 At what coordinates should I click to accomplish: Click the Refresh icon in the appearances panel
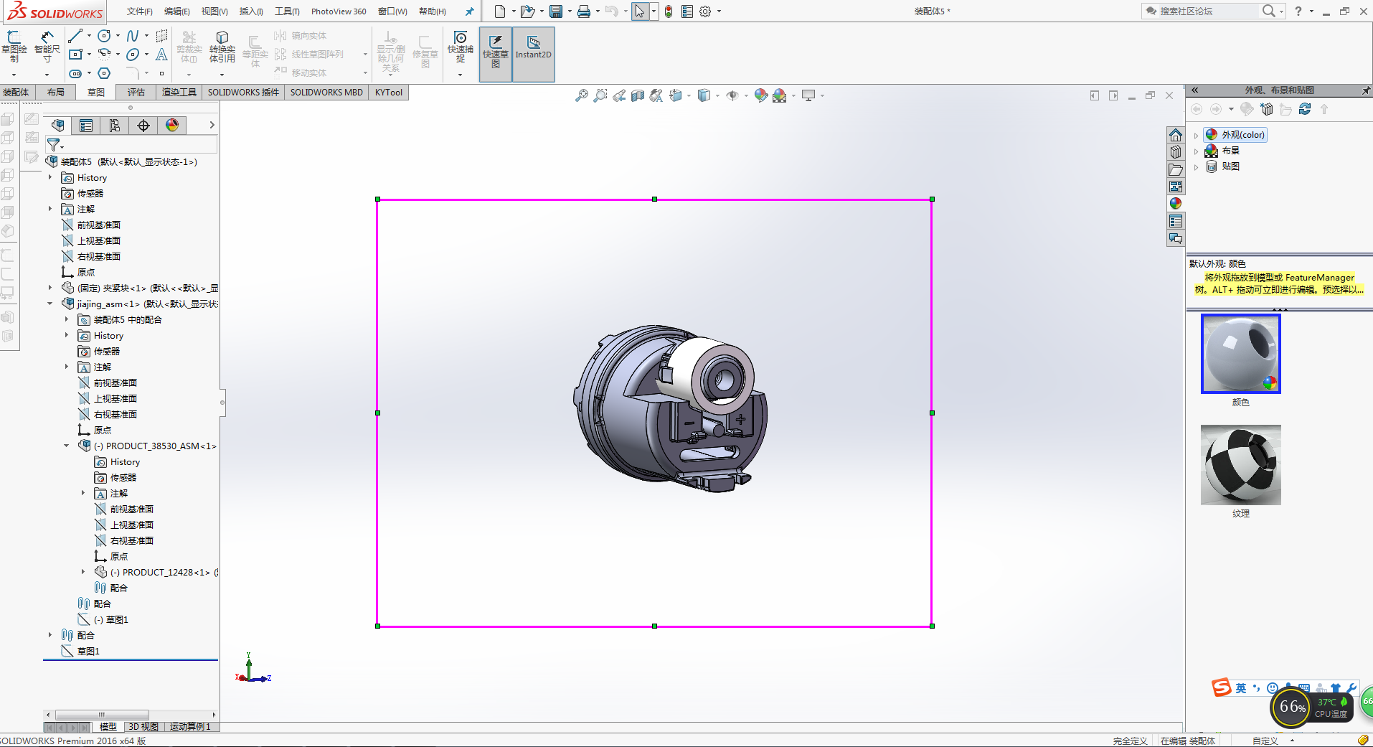click(1305, 109)
